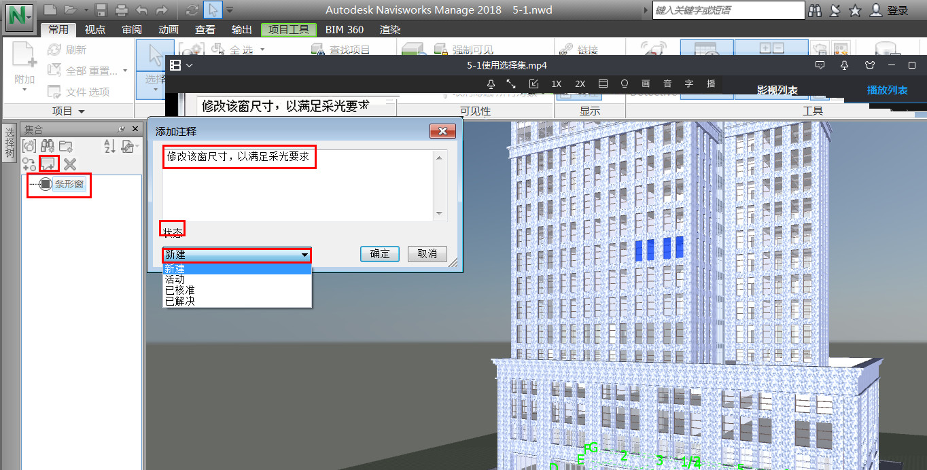Click the binoculars search icon in title bar
Image resolution: width=927 pixels, height=470 pixels.
pyautogui.click(x=816, y=10)
